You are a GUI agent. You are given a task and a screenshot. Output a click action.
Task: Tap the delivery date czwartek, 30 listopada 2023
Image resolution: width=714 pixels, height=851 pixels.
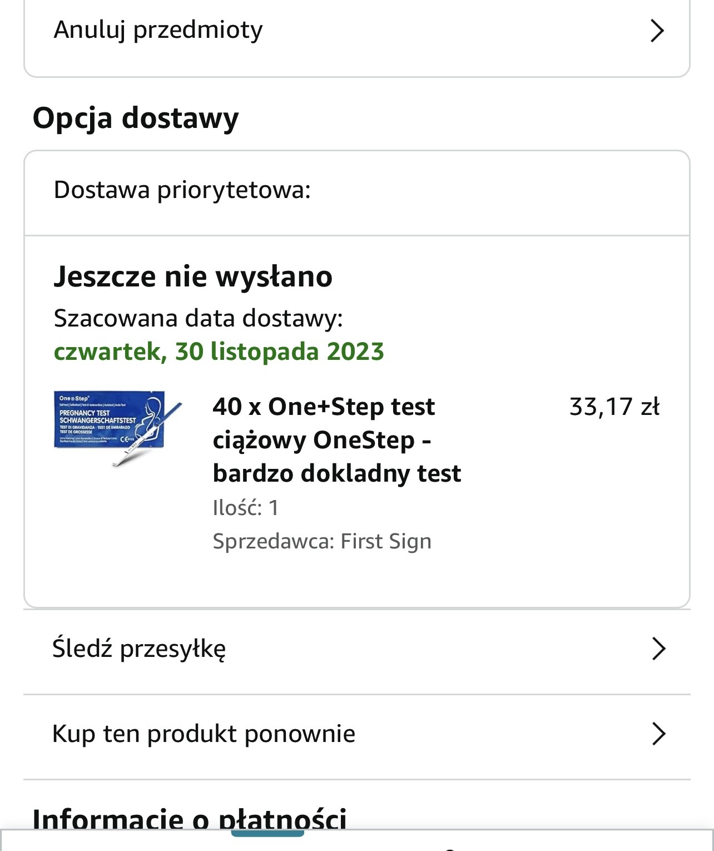click(x=219, y=352)
